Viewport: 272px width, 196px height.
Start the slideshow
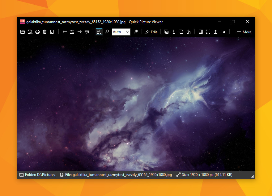pos(87,32)
